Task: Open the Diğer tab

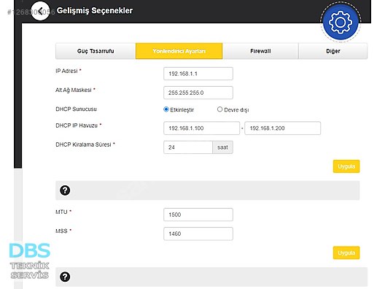Action: [x=333, y=51]
